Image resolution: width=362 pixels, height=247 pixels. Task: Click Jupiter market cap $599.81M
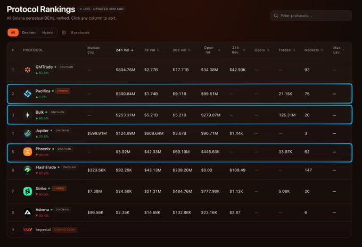[x=97, y=133]
